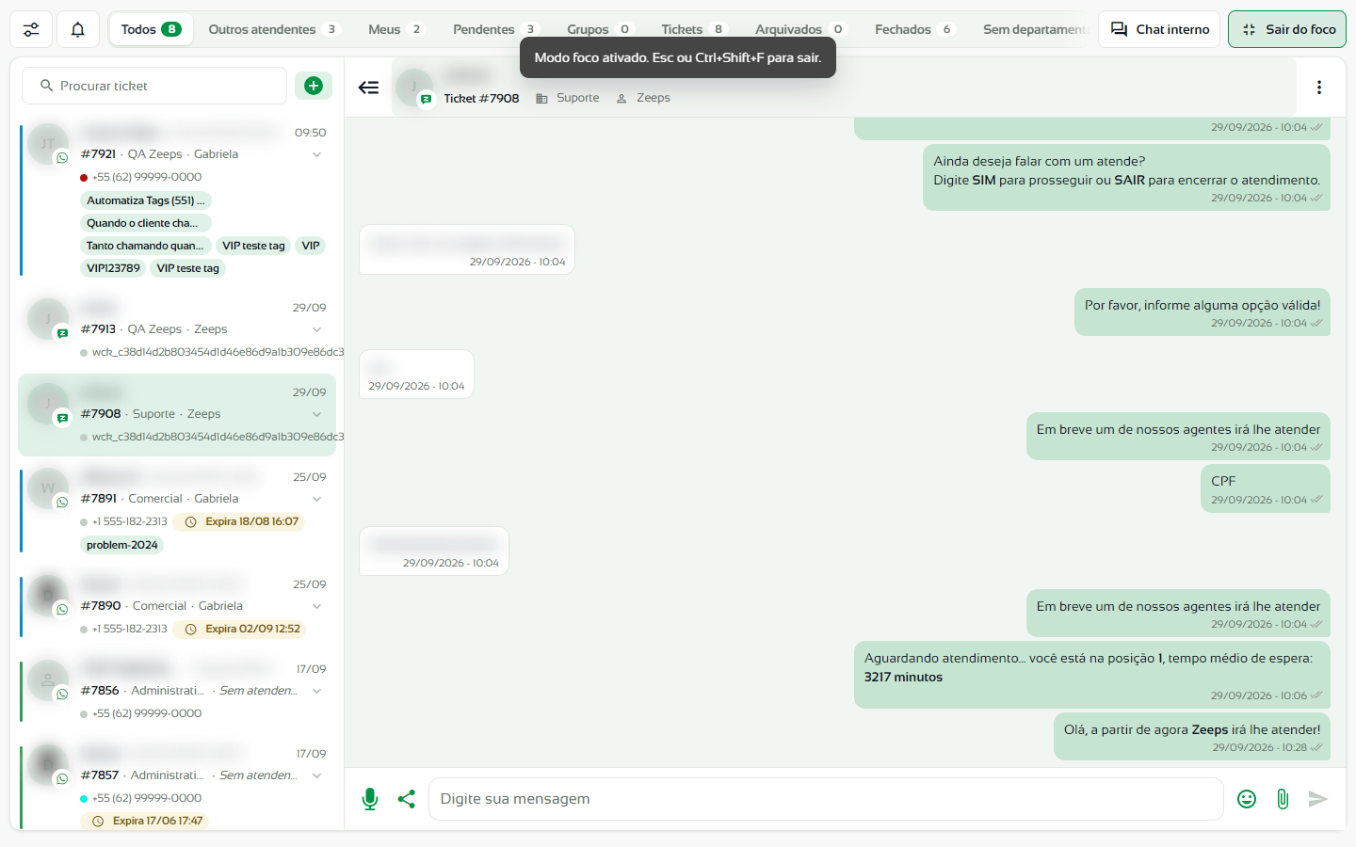This screenshot has width=1356, height=847.
Task: Expand ticket #7857 chevron
Action: pos(317,775)
